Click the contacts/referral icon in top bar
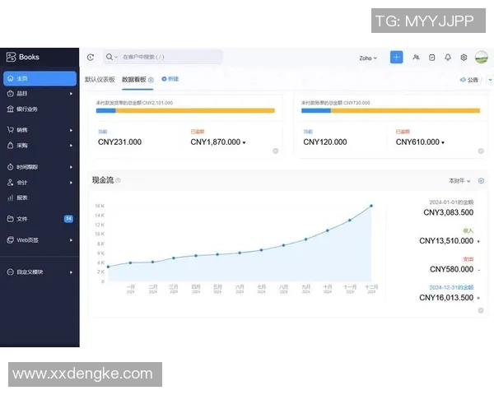 417,58
